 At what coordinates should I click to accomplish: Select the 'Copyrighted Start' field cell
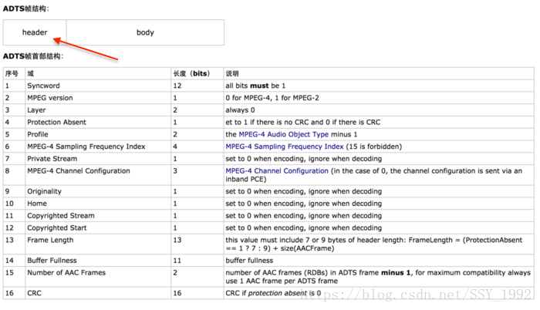[x=98, y=228]
